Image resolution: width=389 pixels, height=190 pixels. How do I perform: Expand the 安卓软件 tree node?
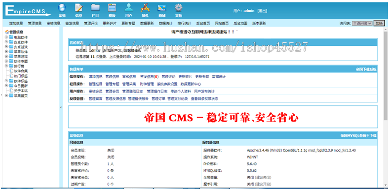pos(6,42)
